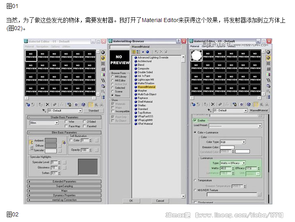Click Cancel in Material/Map Browser

pyautogui.click(x=160, y=201)
